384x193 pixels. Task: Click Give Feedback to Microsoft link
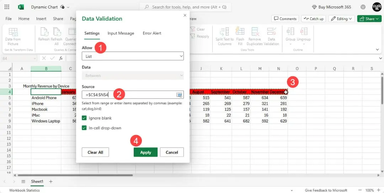(326, 190)
